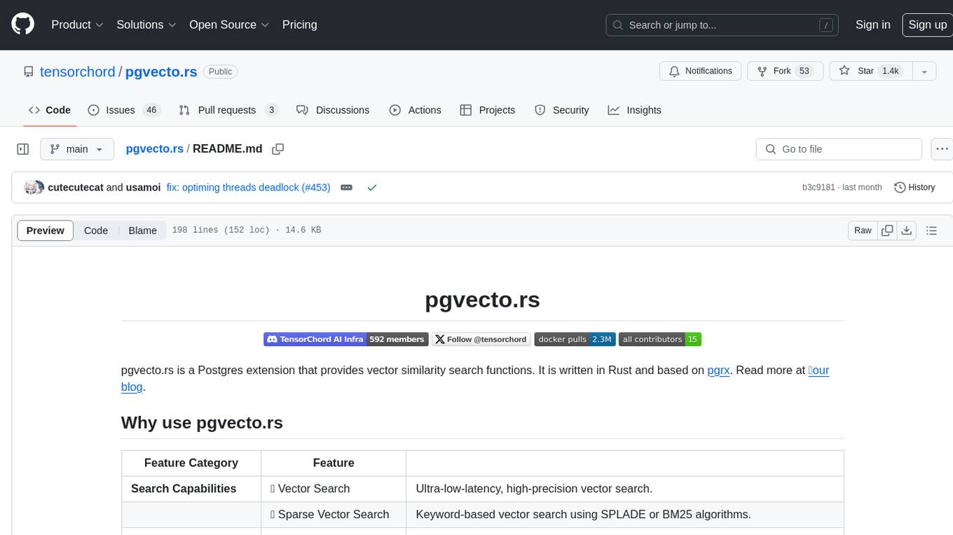This screenshot has width=953, height=535.
Task: Open the optiming threads deadlock commit
Action: tap(248, 188)
